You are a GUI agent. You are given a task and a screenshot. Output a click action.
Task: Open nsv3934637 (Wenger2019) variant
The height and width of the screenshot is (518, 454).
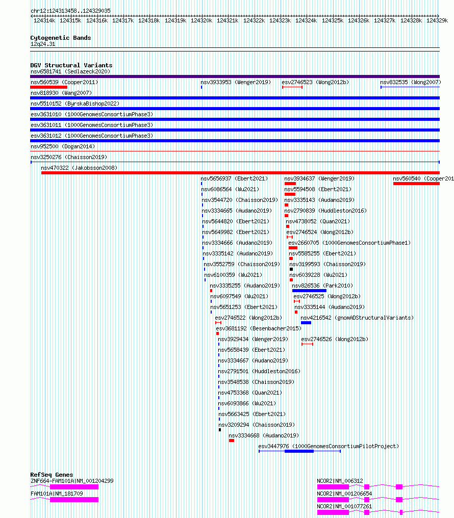pyautogui.click(x=319, y=178)
